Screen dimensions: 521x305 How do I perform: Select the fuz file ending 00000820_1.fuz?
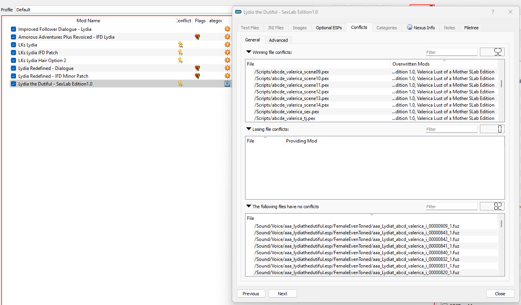(x=372, y=273)
